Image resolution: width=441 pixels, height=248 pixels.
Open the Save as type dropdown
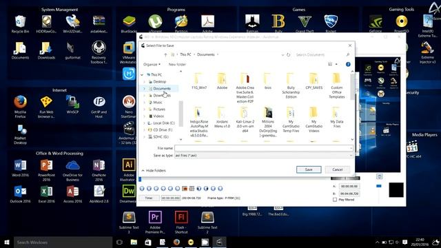[x=263, y=155]
